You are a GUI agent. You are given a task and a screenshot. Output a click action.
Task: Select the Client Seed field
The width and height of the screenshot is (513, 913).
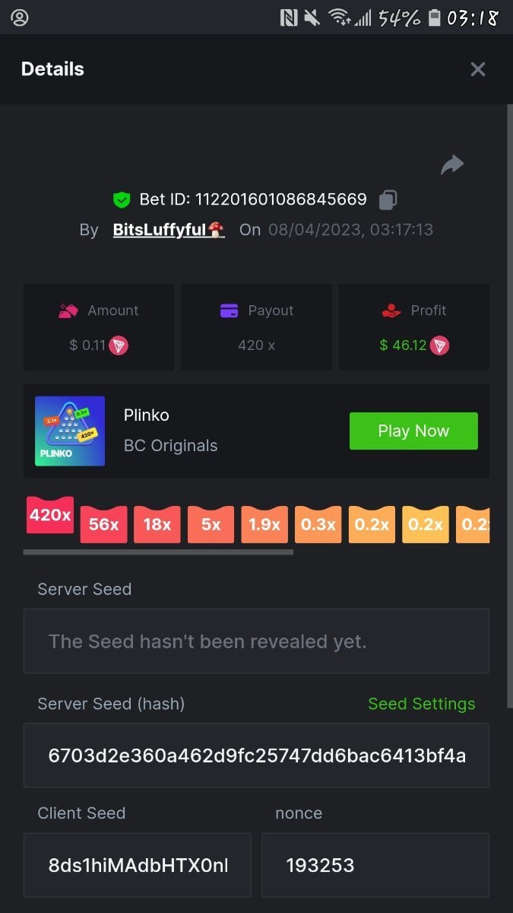coord(138,865)
